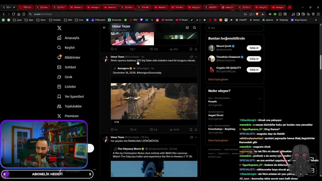Image resolution: width=322 pixels, height=181 pixels.
Task: Open Topluluklar in the sidebar
Action: [x=69, y=106]
